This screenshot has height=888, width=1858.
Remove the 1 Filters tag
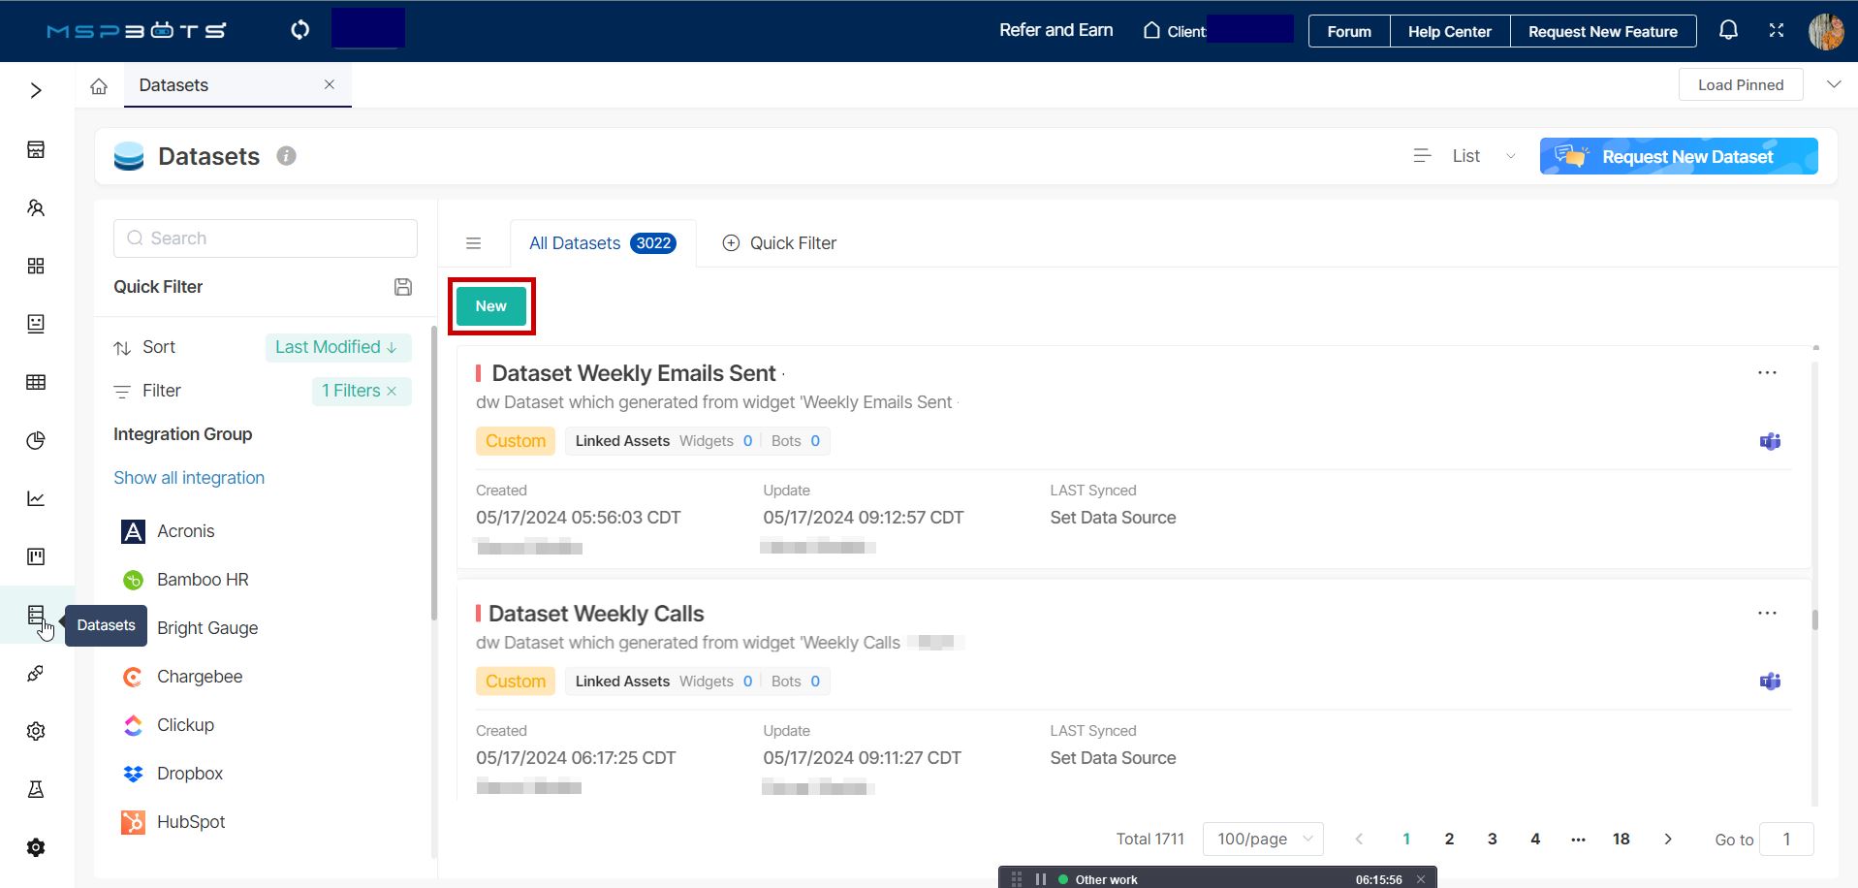point(392,391)
